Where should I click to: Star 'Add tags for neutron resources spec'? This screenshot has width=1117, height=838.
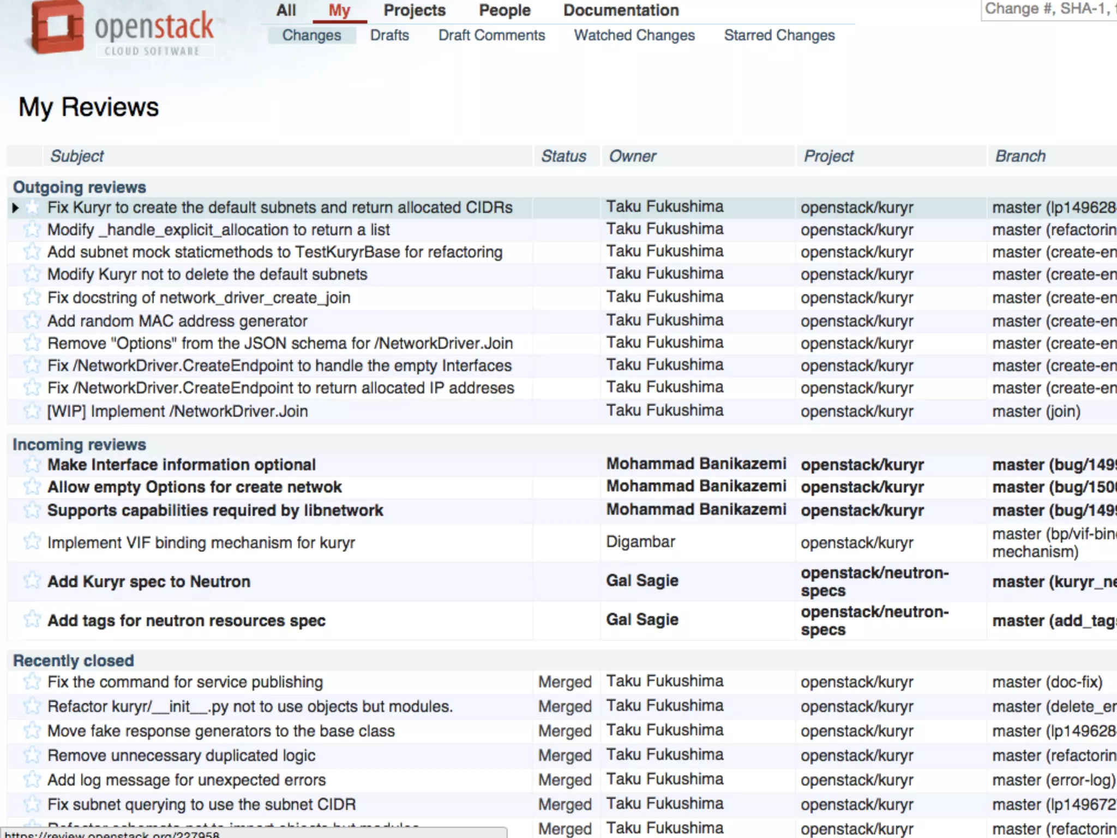pos(32,620)
